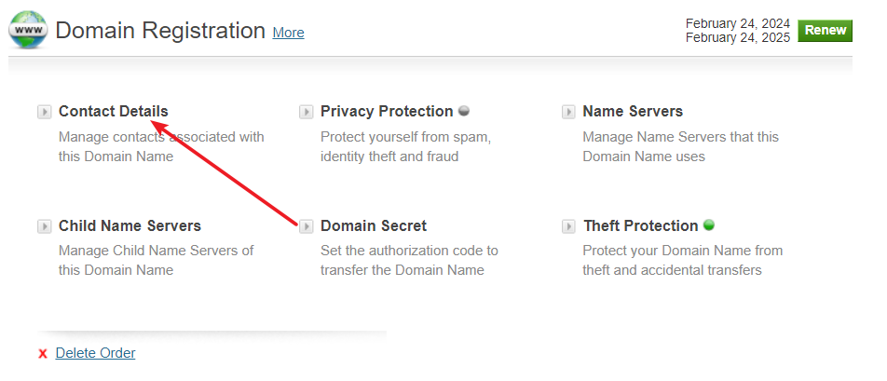887x381 pixels.
Task: Open the Name Servers section
Action: point(633,112)
